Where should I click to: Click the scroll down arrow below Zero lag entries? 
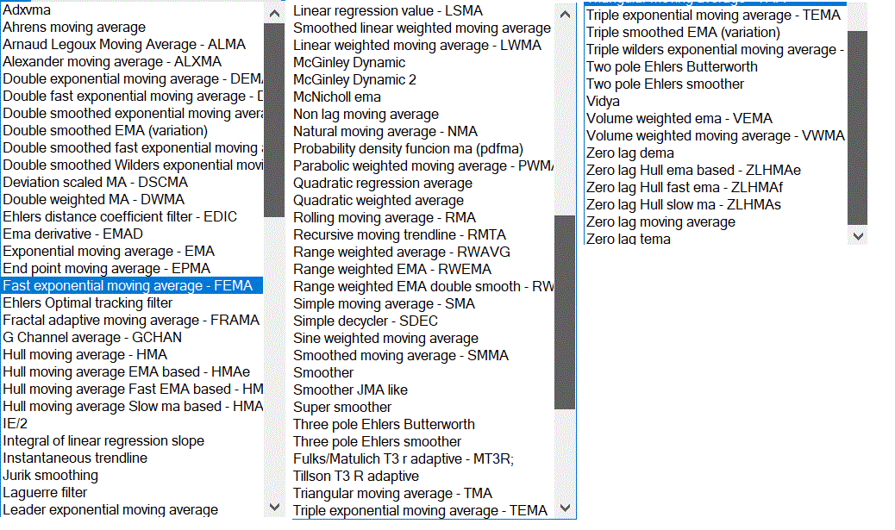857,235
